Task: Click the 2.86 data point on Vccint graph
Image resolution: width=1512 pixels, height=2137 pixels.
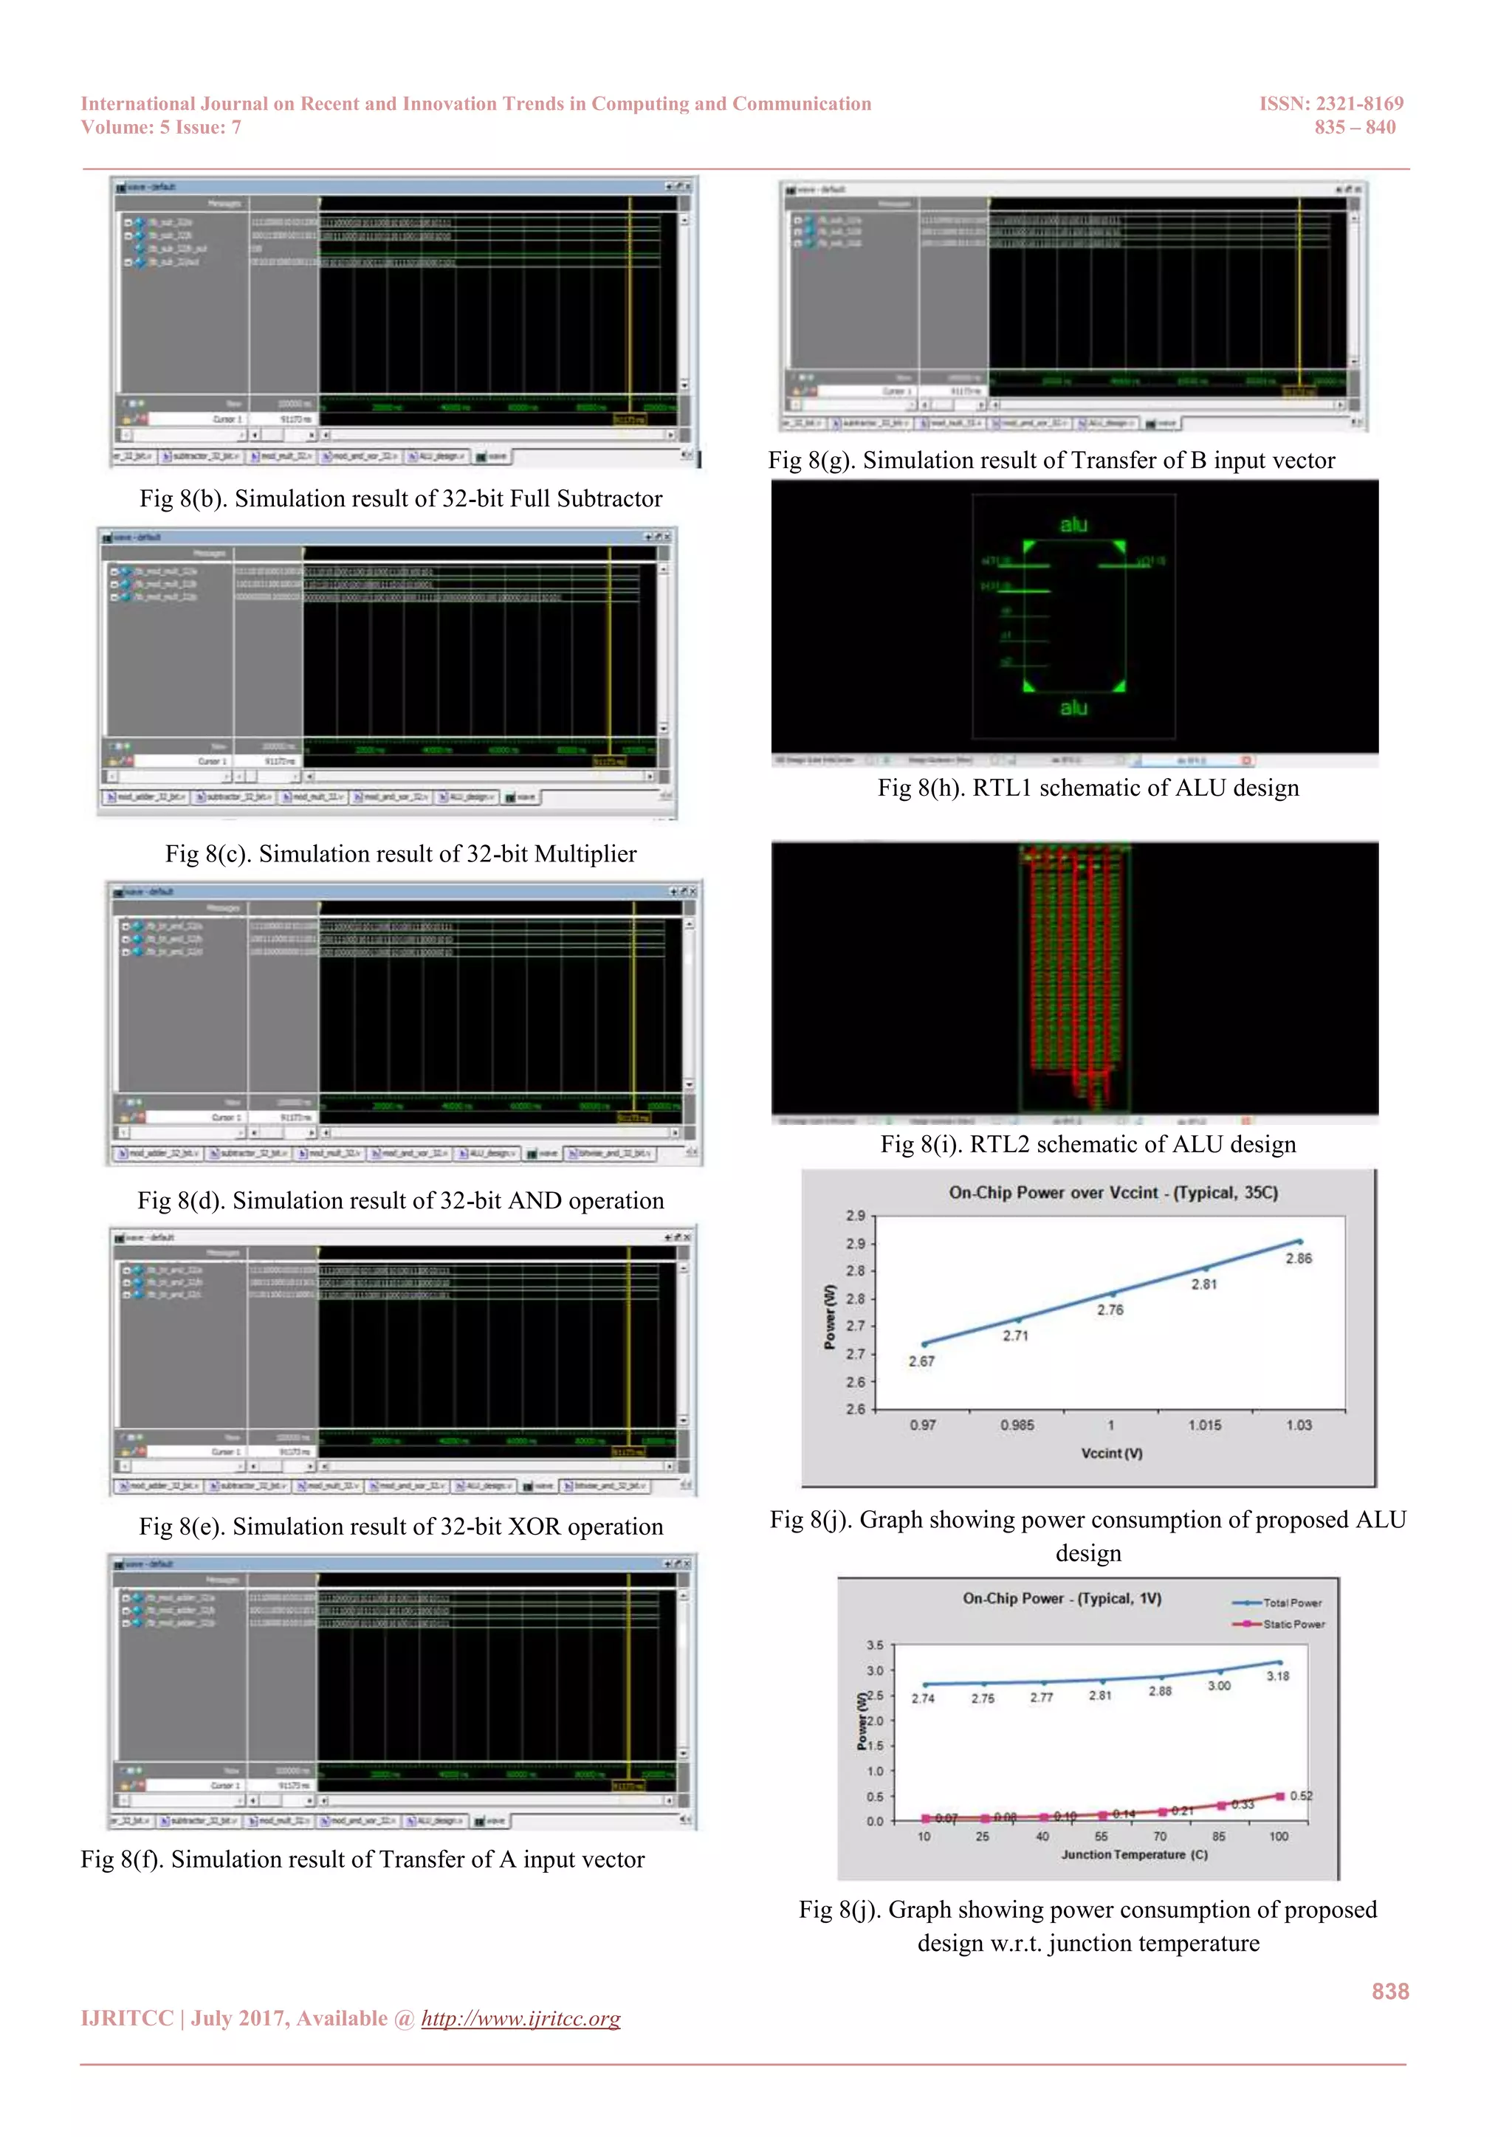Action: (x=1299, y=1242)
